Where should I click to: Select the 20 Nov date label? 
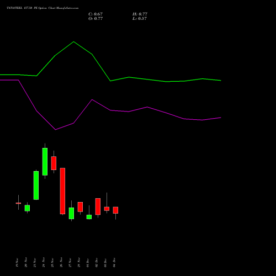tap(26, 263)
